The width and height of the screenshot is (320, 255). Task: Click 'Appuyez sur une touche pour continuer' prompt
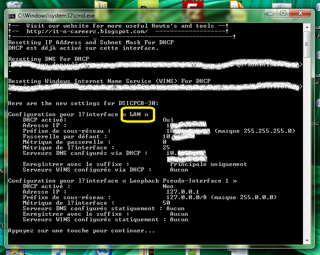[81, 231]
